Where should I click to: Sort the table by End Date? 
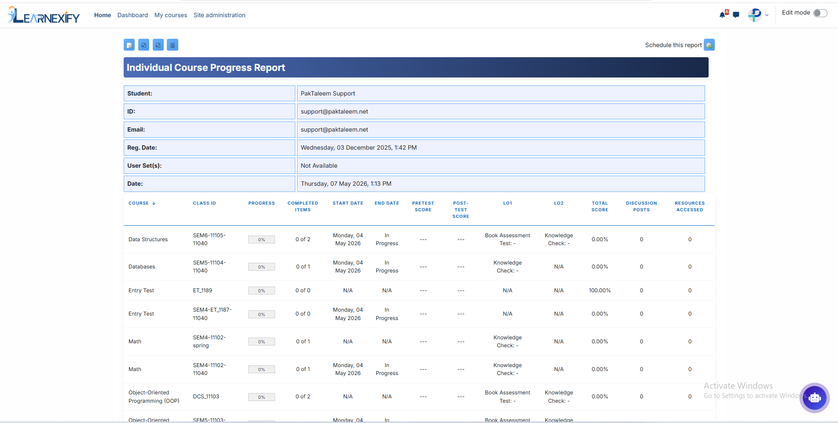(387, 203)
